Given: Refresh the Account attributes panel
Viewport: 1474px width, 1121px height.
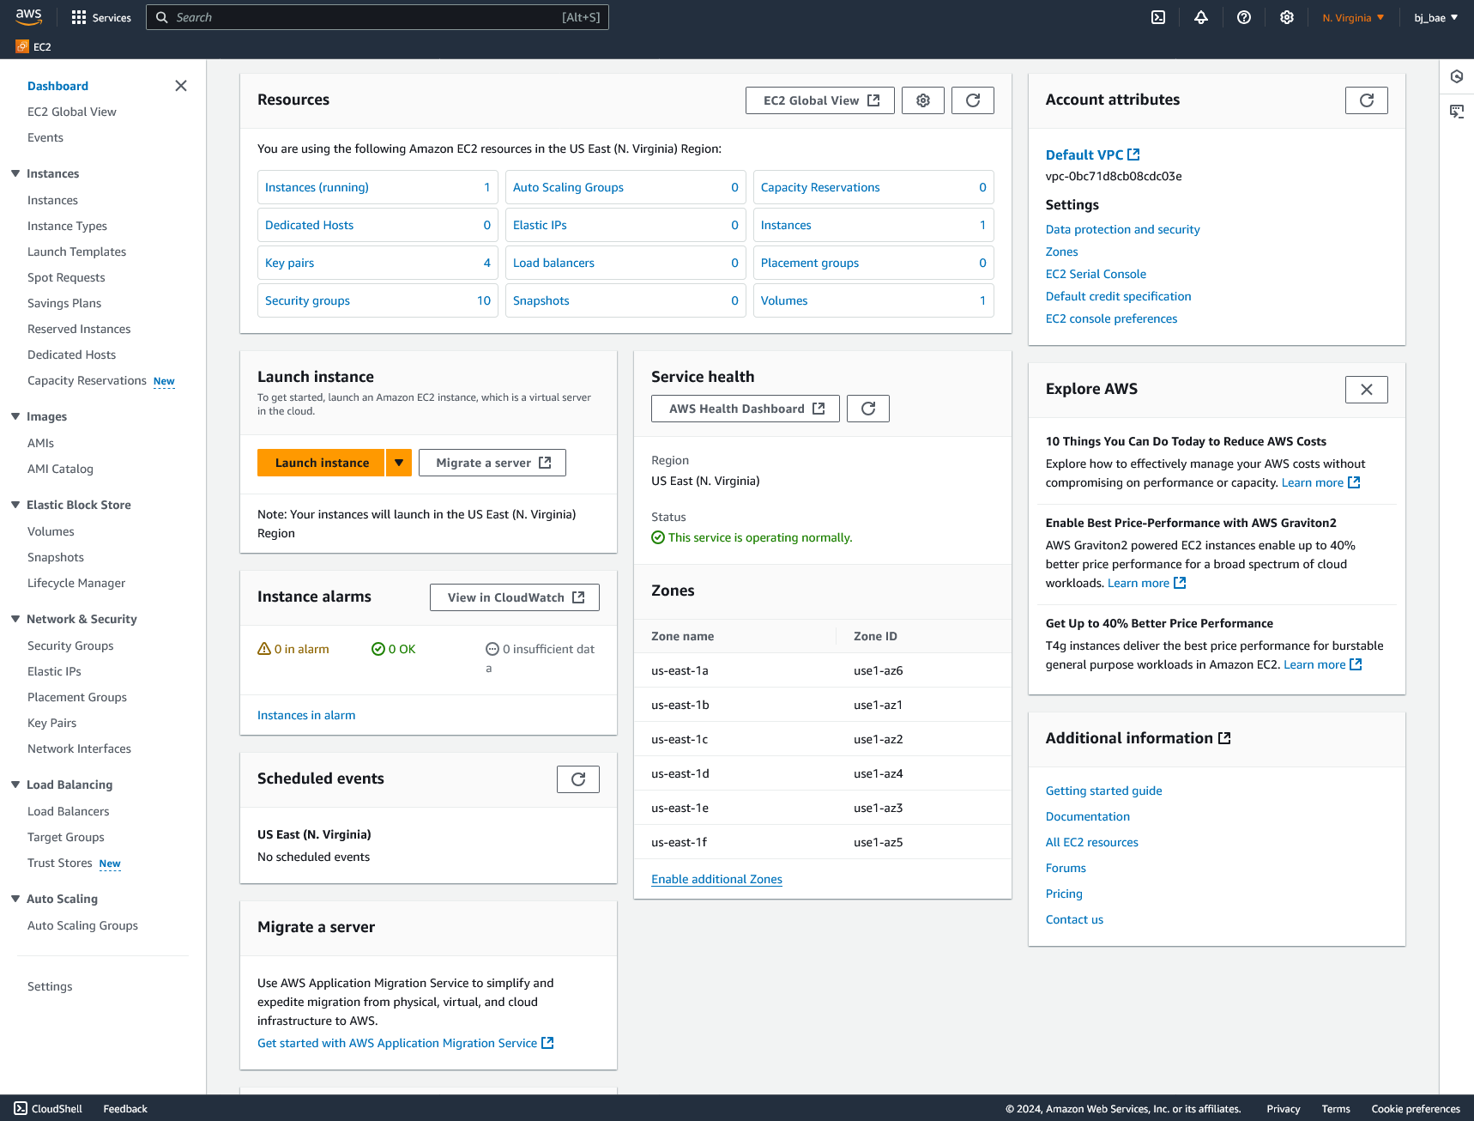Looking at the screenshot, I should [x=1366, y=100].
